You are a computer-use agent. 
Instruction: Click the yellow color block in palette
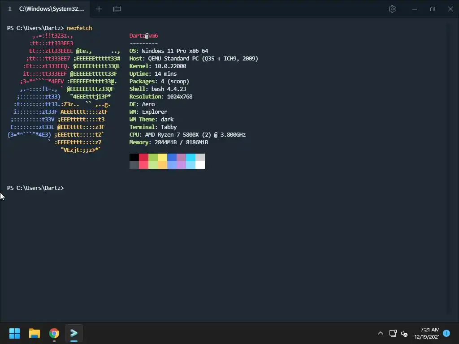tap(162, 157)
